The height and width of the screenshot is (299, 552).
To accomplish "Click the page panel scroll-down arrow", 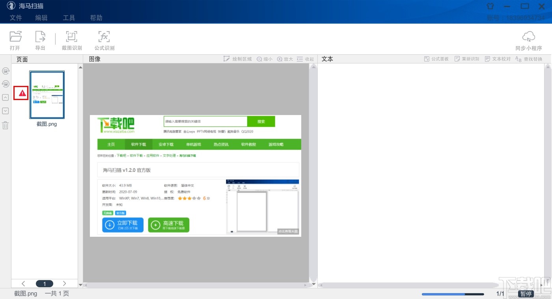I will click(x=80, y=284).
